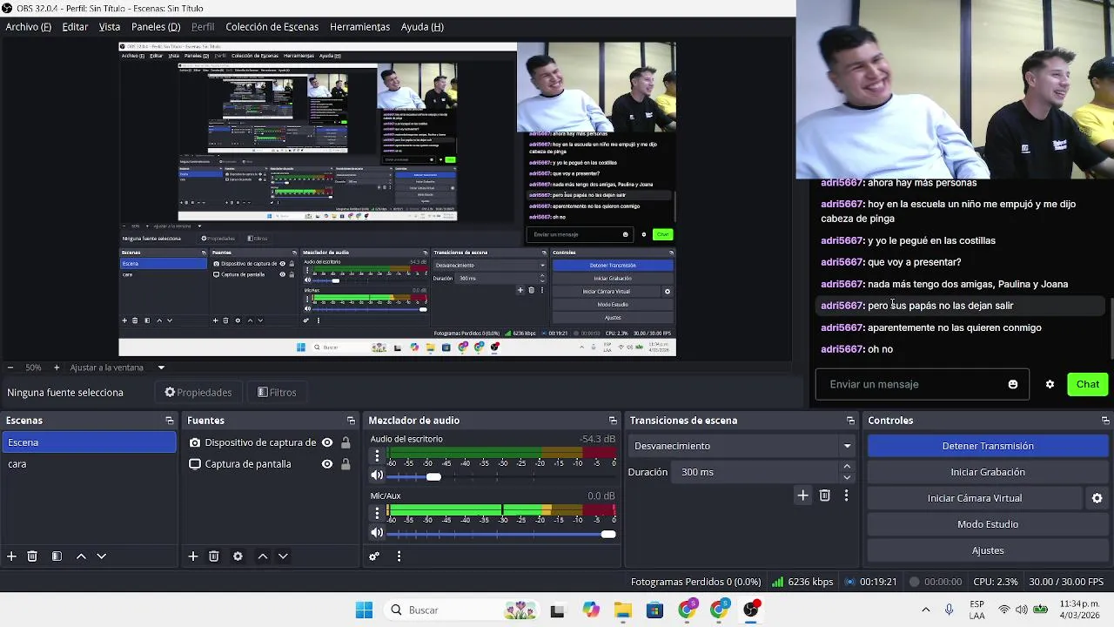Open the audio mixer three-dot menu
The image size is (1114, 627).
point(399,556)
